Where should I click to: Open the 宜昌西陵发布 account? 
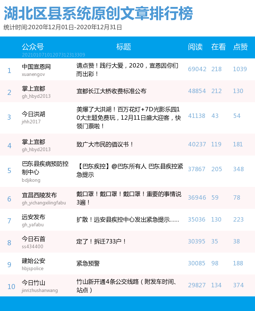(x=39, y=195)
